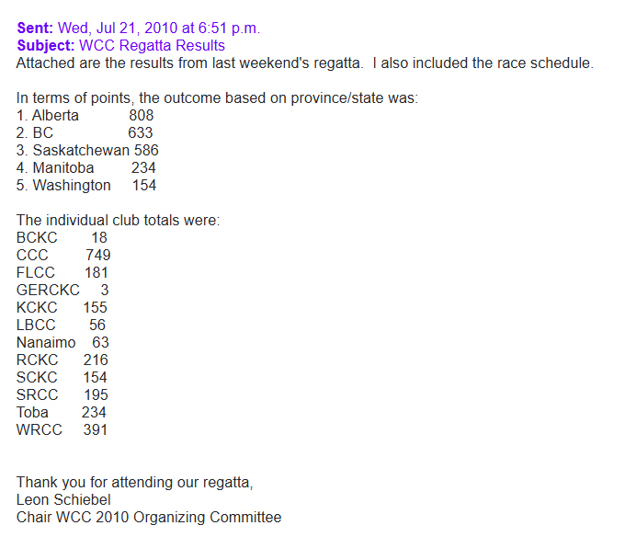Click the RCKC 216 club row

coord(62,360)
